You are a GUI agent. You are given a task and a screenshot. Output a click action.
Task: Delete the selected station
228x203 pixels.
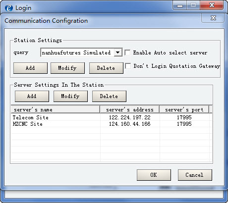pyautogui.click(x=106, y=68)
